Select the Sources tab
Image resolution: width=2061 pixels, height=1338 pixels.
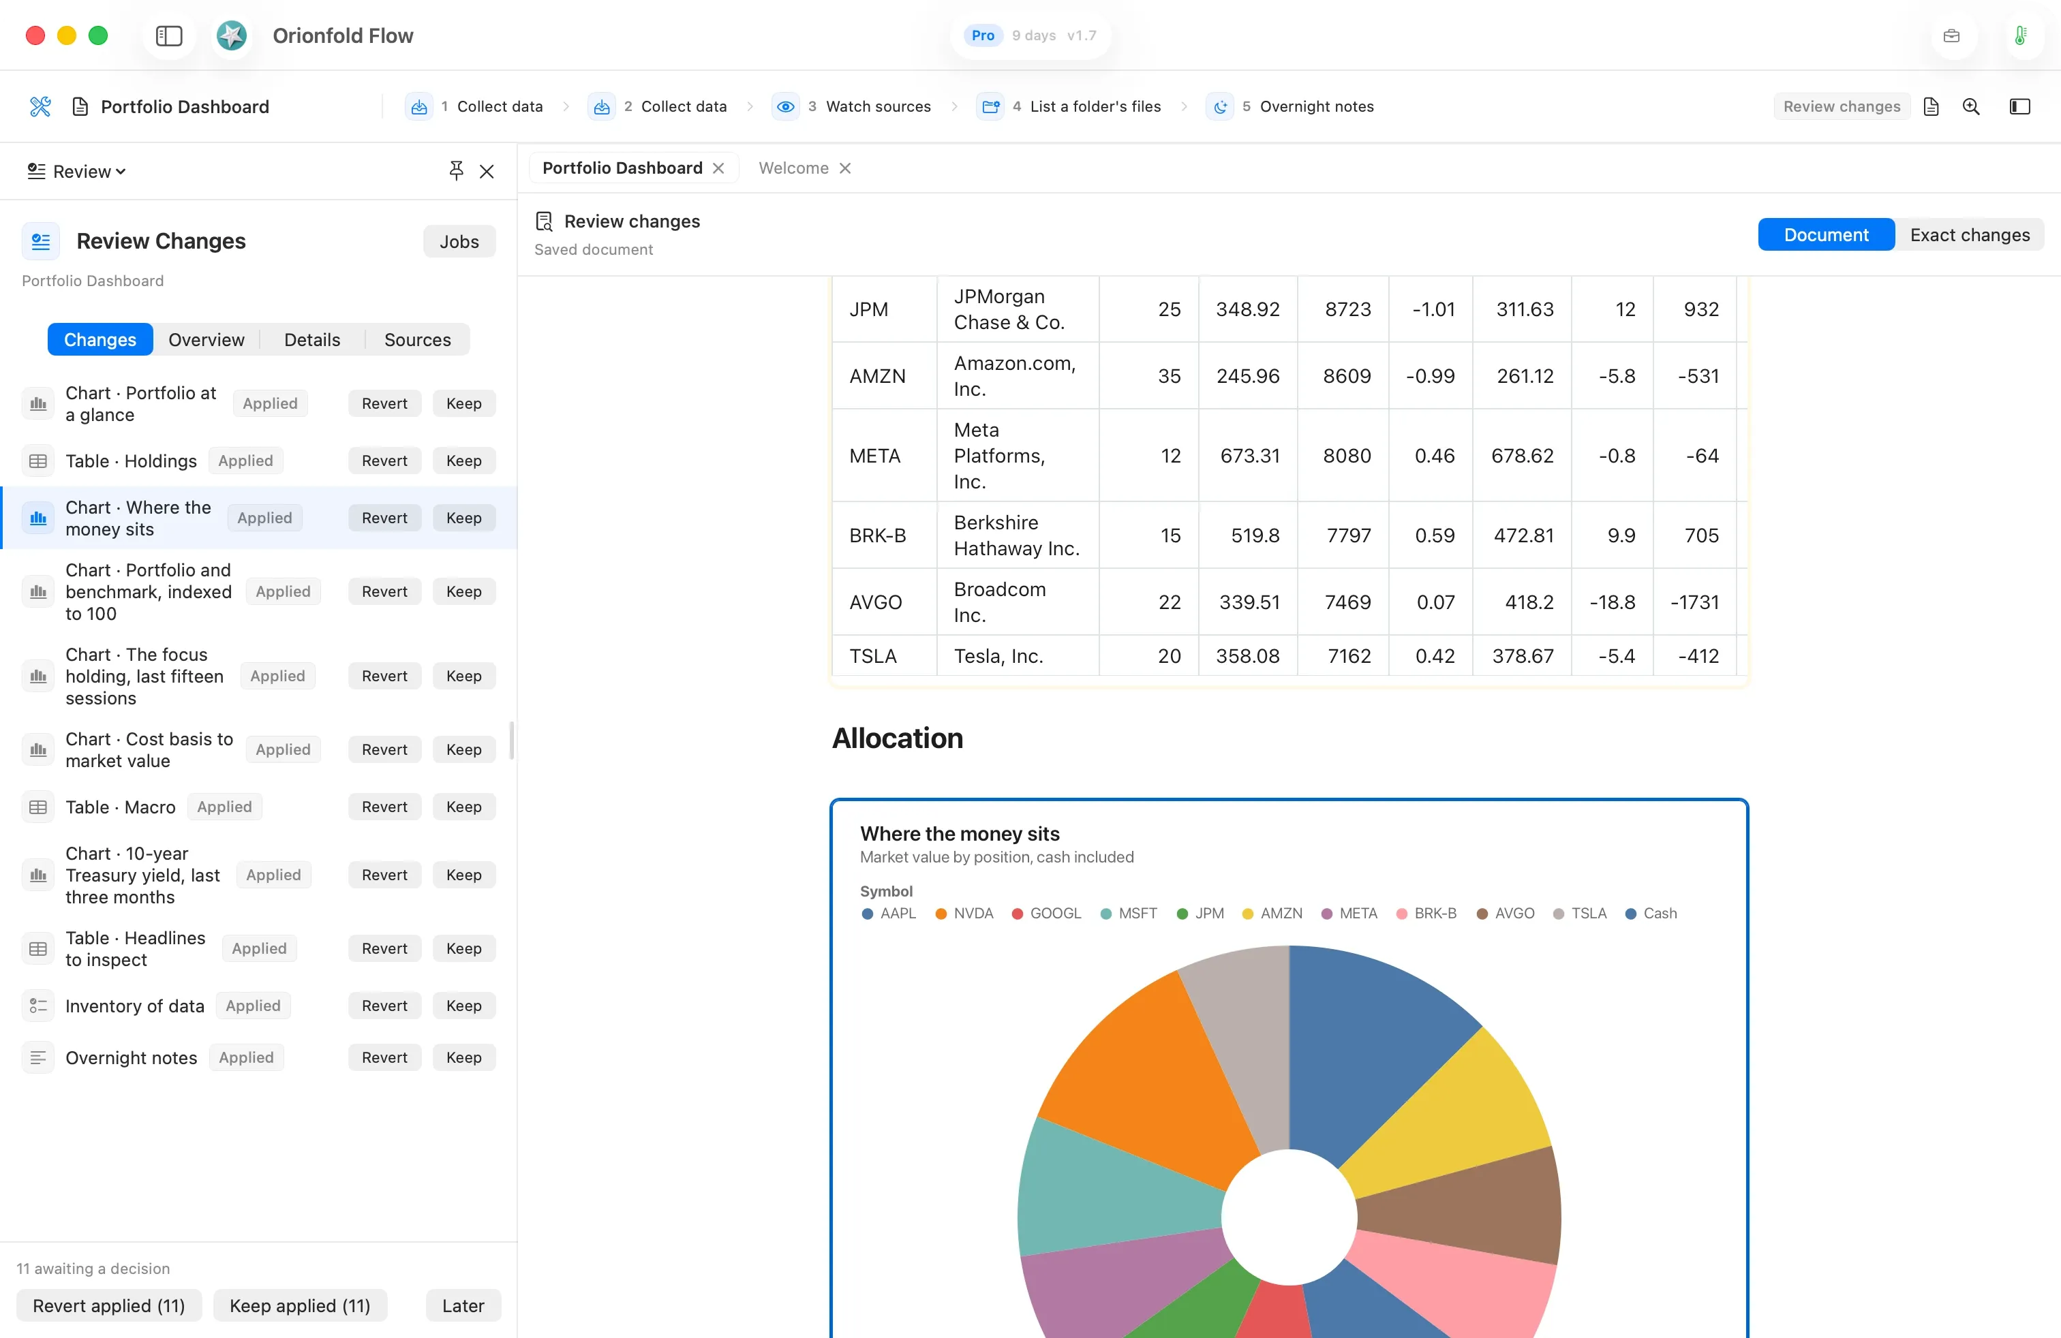(x=417, y=339)
